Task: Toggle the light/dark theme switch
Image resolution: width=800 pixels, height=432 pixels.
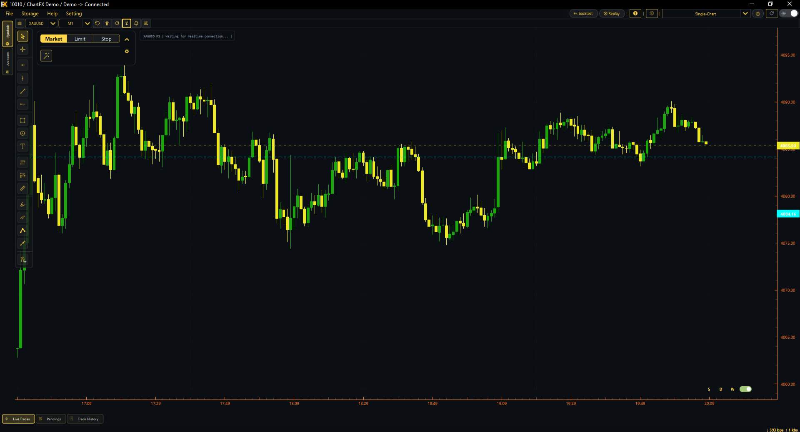Action: 790,14
